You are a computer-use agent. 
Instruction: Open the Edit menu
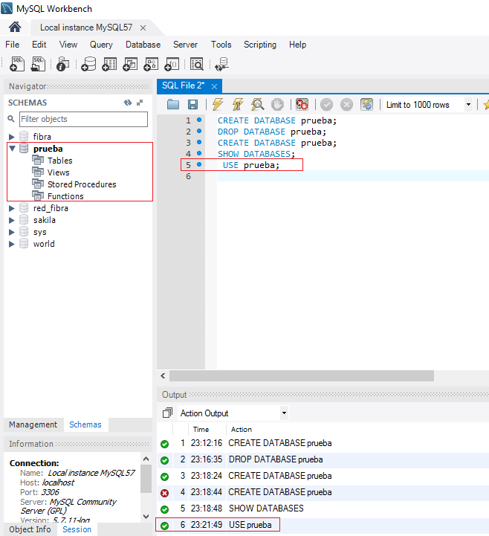pos(39,45)
